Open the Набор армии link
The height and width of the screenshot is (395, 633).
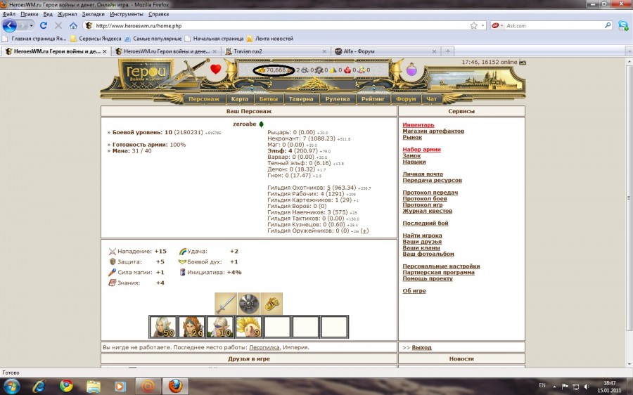(421, 150)
